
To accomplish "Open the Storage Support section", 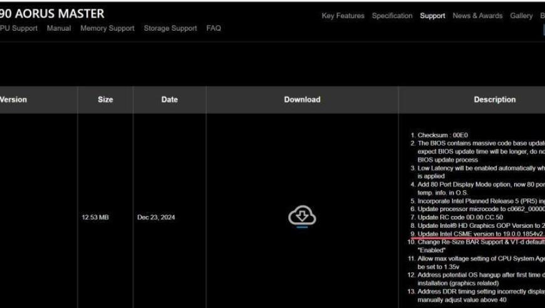I will click(x=170, y=28).
